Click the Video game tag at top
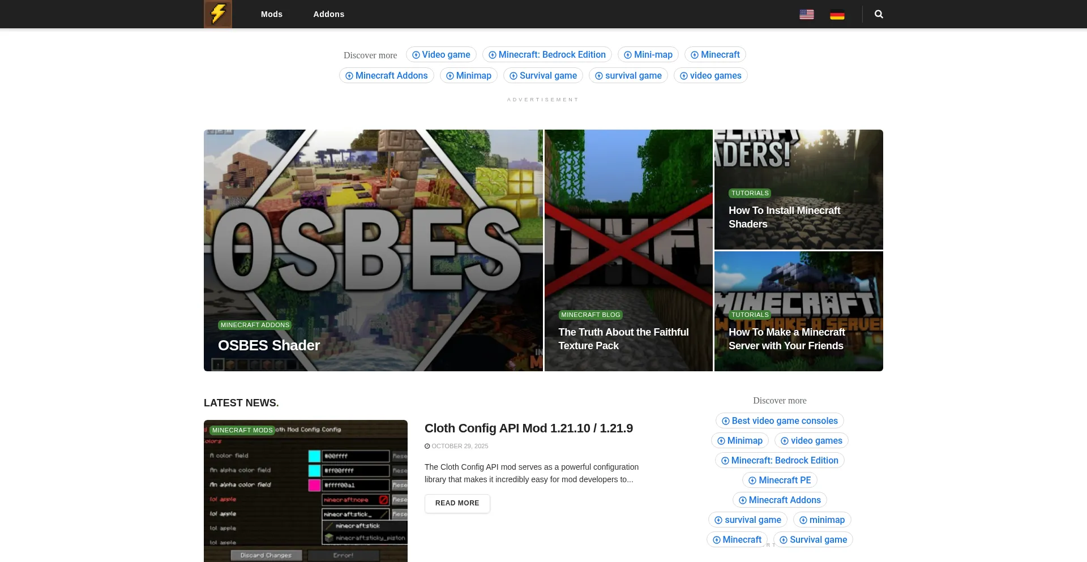 point(441,55)
